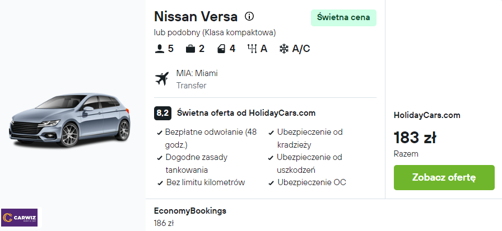
Task: Click the Carwiz rental company logo
Action: click(x=19, y=218)
